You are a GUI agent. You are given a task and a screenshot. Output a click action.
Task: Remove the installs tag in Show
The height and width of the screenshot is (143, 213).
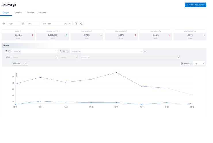pyautogui.click(x=19, y=51)
